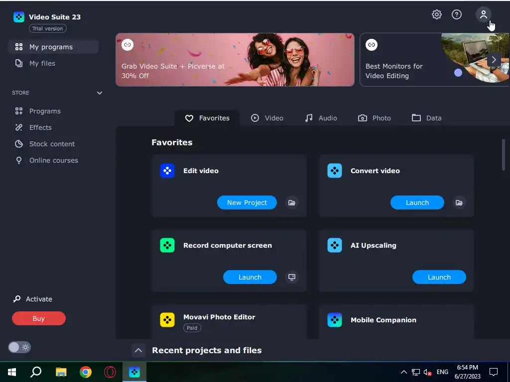
Task: Click the ENG language indicator
Action: pyautogui.click(x=442, y=372)
